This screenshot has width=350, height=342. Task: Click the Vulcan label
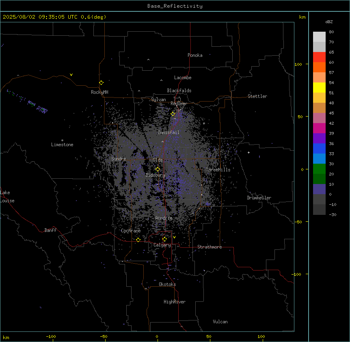tap(220, 322)
